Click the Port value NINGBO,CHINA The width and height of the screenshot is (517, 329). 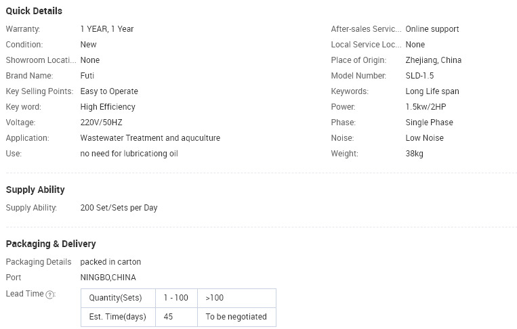(x=108, y=278)
